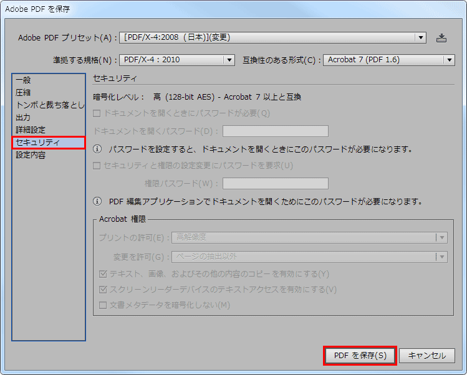The width and height of the screenshot is (467, 375).
Task: Open the 変更を許可 dropdown
Action: pyautogui.click(x=309, y=257)
